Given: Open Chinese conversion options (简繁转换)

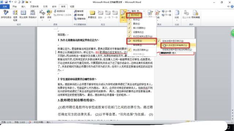Looking at the screenshot, I should [80, 19].
